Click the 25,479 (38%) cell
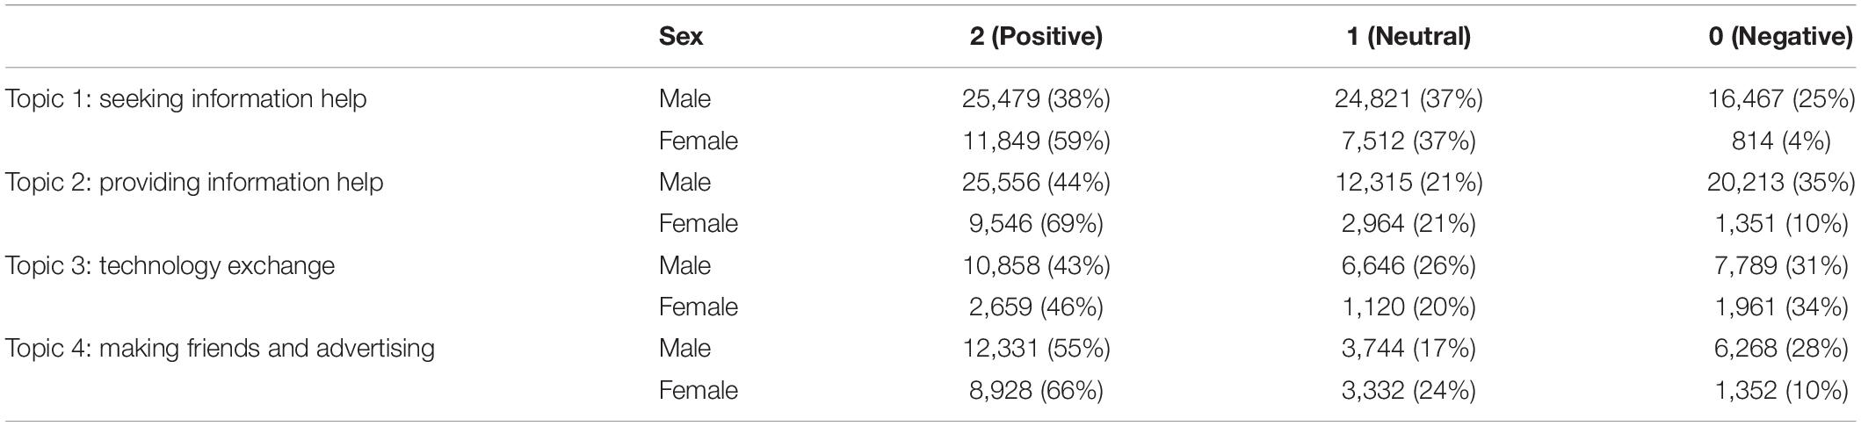The width and height of the screenshot is (1861, 426). click(1036, 99)
